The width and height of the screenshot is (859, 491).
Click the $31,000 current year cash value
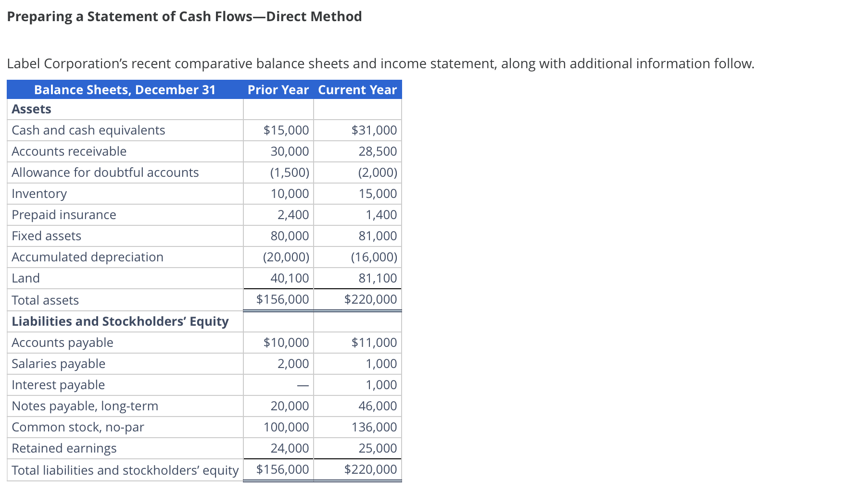[x=373, y=130]
